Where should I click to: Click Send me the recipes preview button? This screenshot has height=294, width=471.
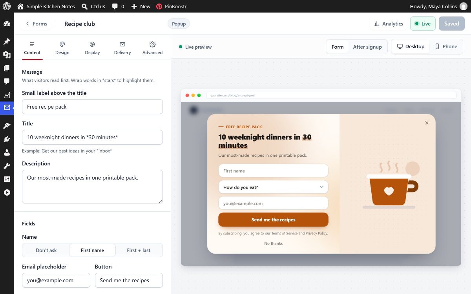[x=273, y=220]
